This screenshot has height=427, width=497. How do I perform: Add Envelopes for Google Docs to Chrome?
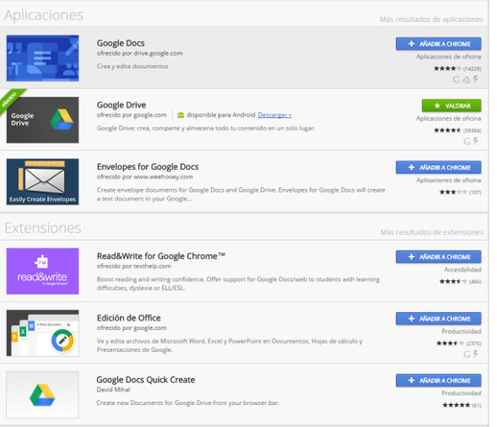[438, 167]
